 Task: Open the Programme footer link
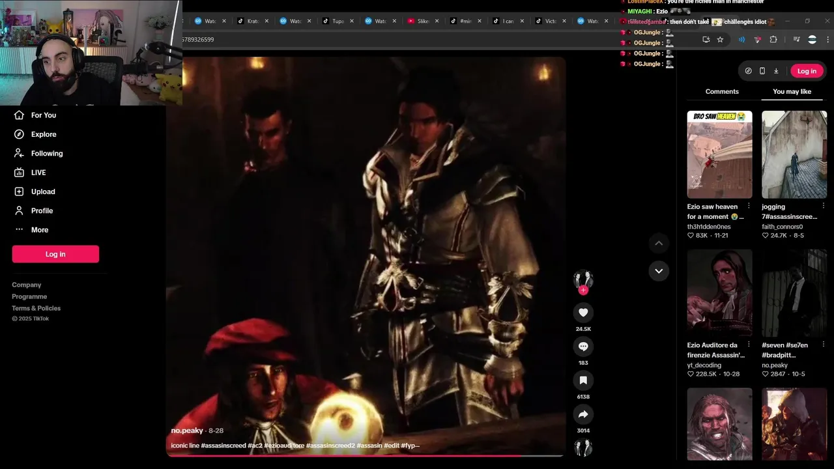coord(29,296)
